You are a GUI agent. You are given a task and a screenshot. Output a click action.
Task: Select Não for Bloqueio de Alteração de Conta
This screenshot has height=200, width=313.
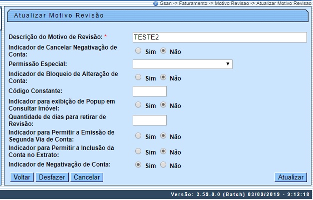pos(163,77)
